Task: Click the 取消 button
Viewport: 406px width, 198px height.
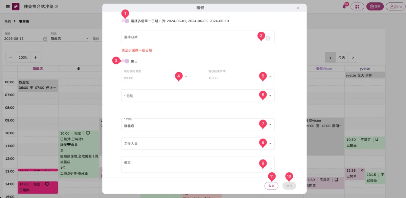Action: pos(271,186)
